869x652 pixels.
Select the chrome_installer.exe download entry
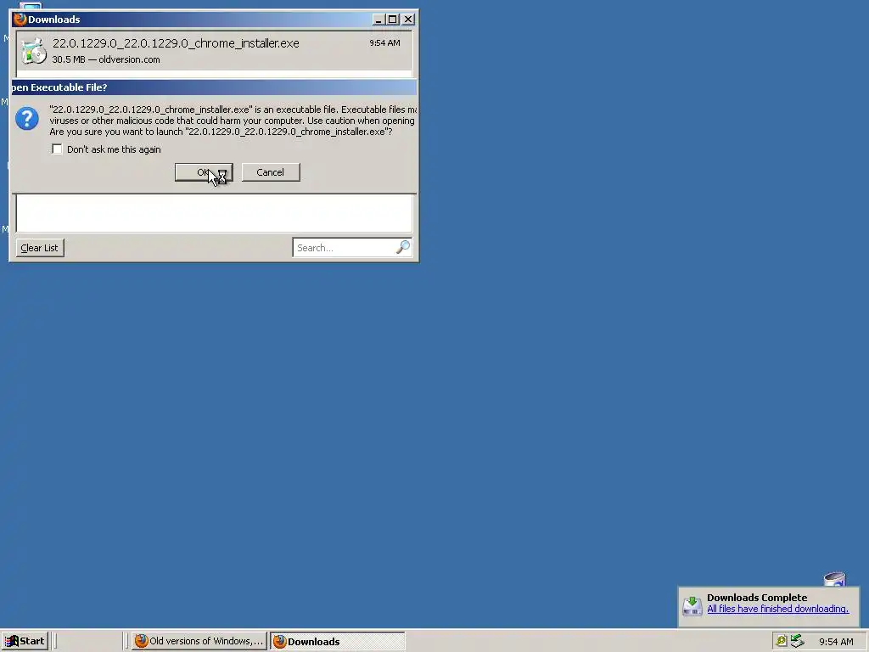point(214,51)
